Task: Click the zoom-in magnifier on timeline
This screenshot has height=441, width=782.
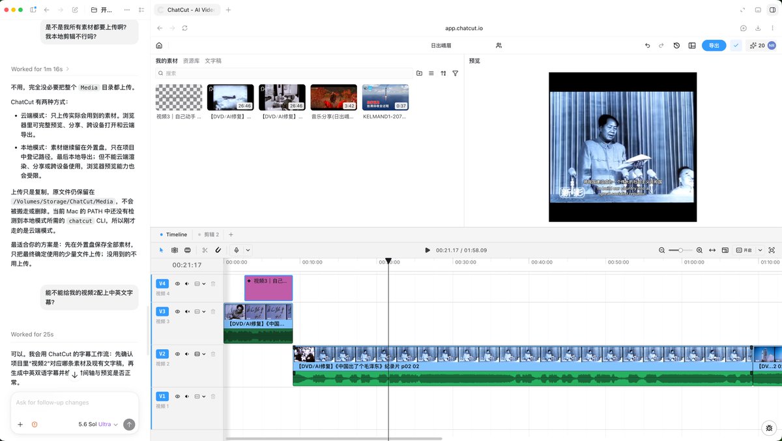Action: coord(699,250)
